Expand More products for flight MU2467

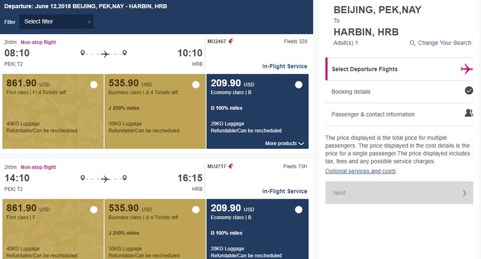284,143
